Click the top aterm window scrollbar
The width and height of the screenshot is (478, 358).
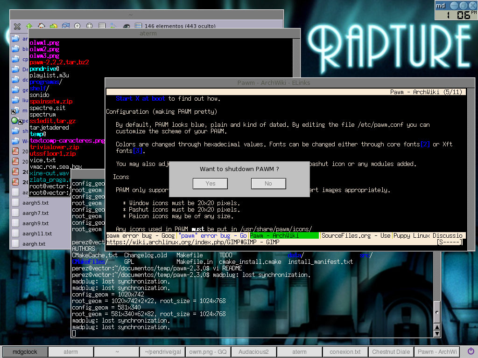pyautogui.click(x=296, y=58)
